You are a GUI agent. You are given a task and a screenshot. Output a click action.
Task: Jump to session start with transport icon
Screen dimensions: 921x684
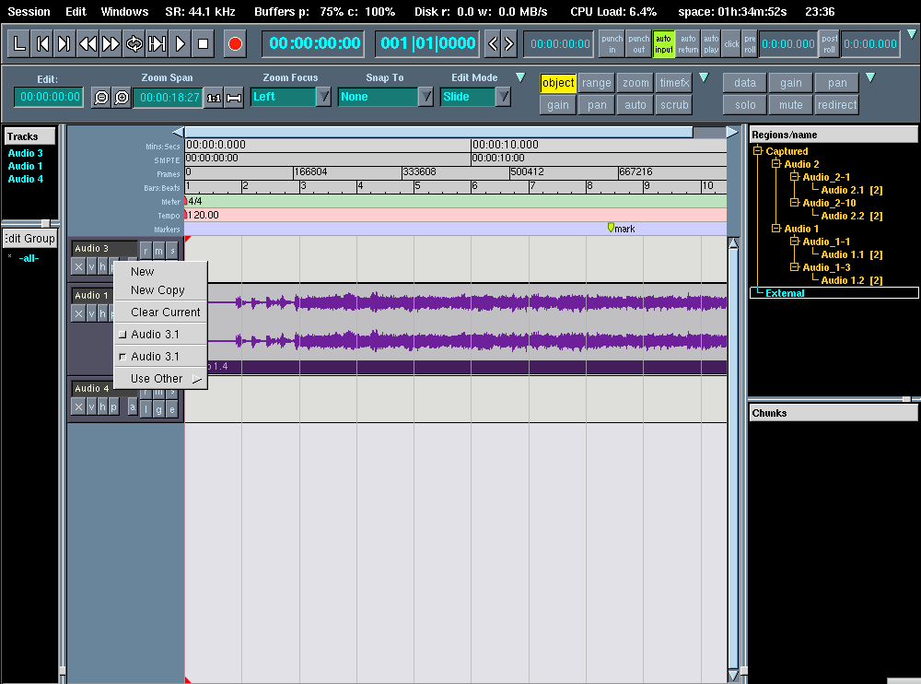(x=42, y=43)
